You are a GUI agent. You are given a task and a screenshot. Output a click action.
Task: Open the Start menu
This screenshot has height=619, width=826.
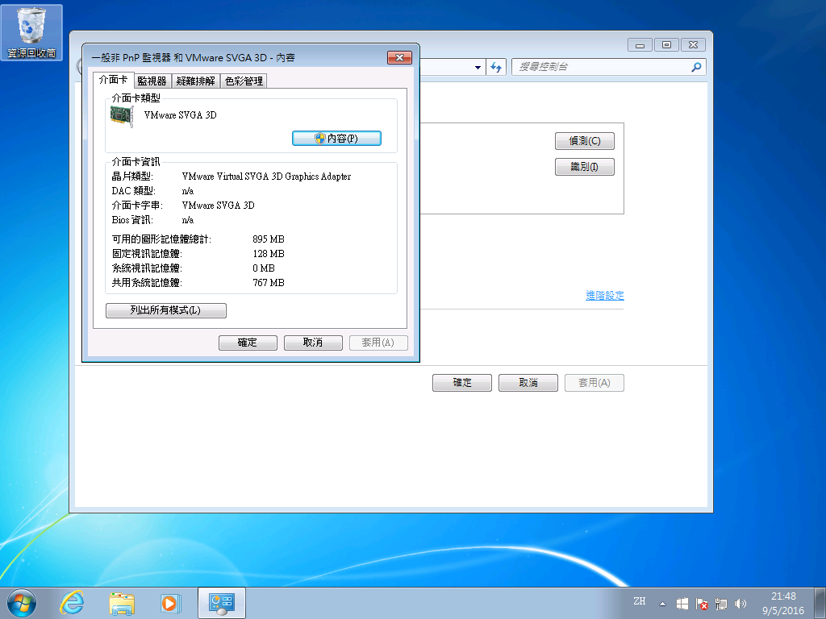(x=21, y=602)
